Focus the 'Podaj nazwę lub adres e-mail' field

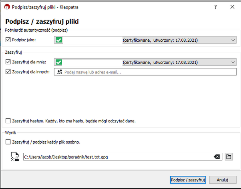pyautogui.click(x=145, y=72)
